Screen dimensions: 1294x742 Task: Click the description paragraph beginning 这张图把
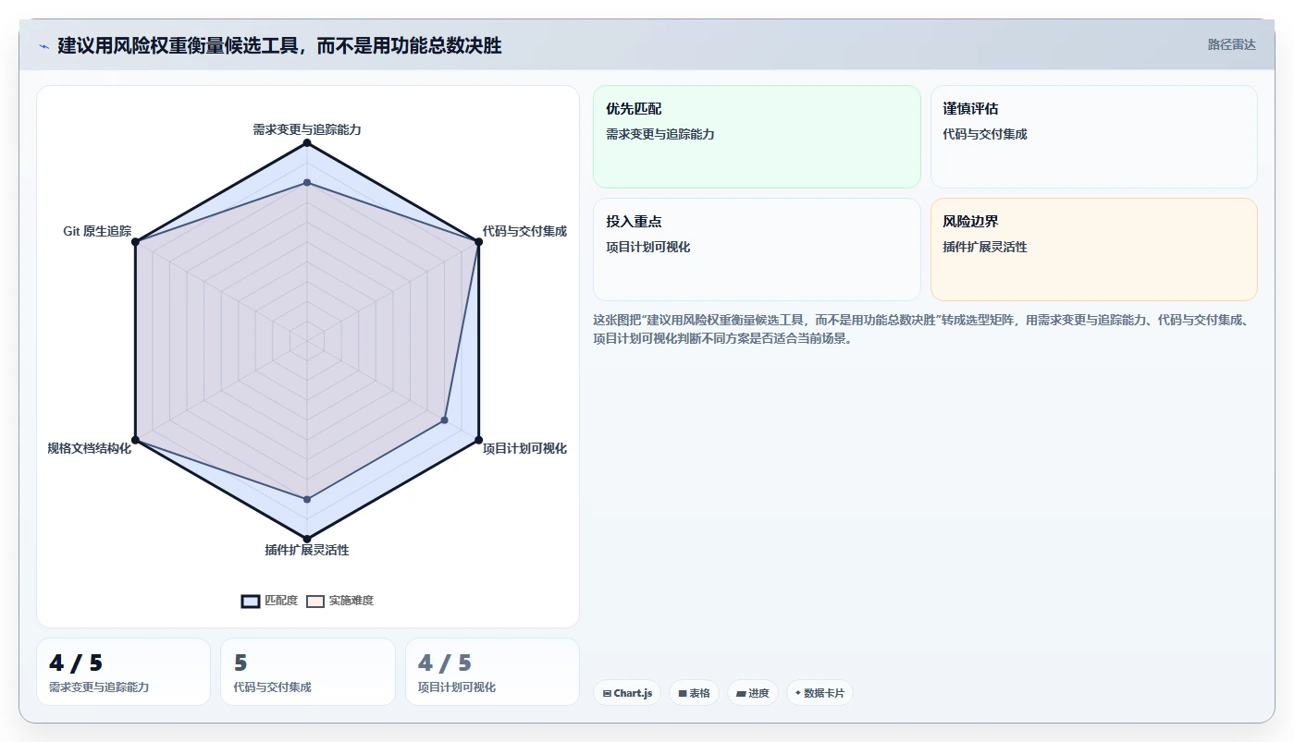point(923,329)
